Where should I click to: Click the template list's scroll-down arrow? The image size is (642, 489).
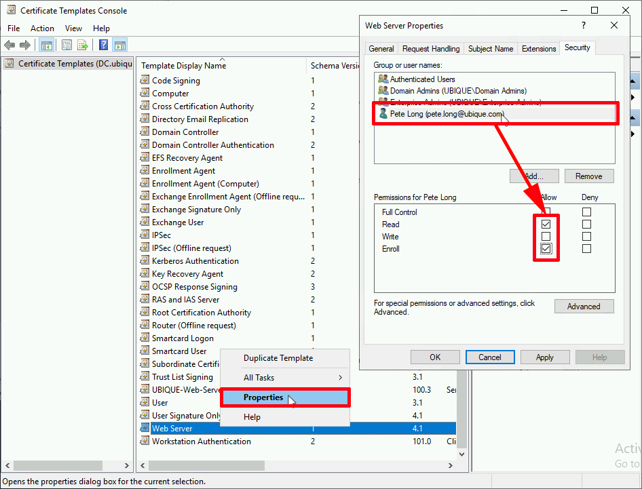pos(462,454)
